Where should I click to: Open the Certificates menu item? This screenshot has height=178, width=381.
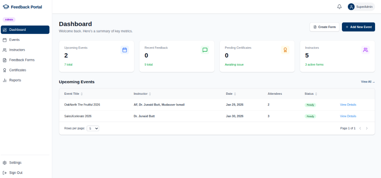coord(25,70)
